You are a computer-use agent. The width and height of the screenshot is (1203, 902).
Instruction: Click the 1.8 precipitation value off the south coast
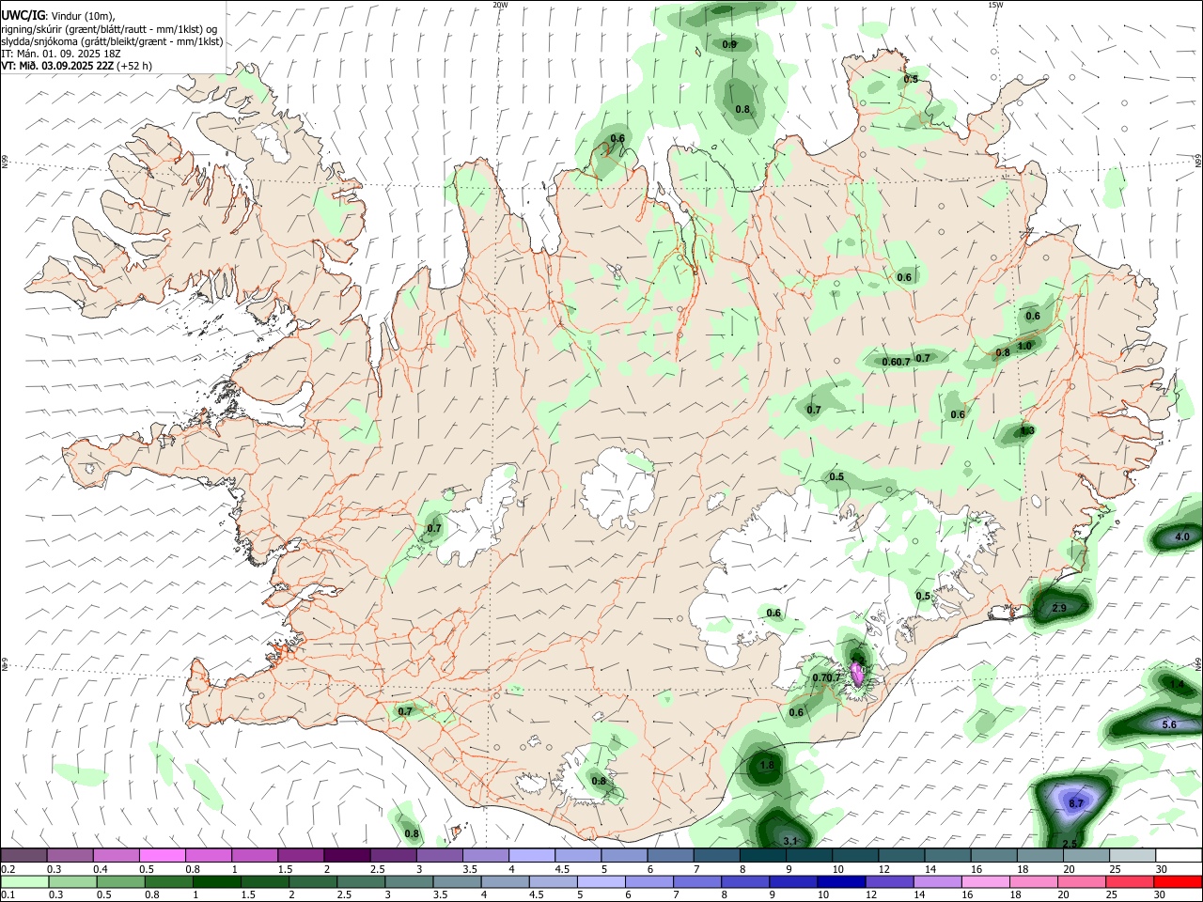coord(767,766)
